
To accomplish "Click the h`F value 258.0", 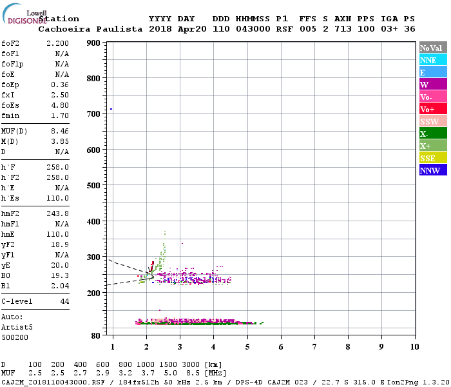I will tap(57, 167).
